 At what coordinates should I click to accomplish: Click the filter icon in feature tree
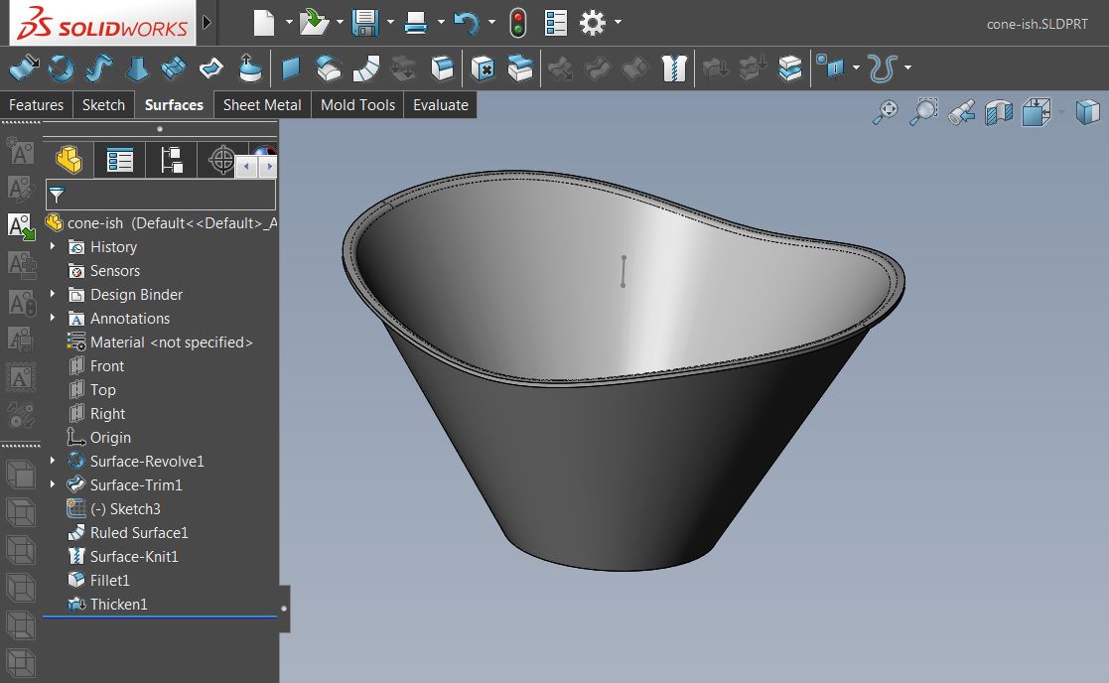57,195
